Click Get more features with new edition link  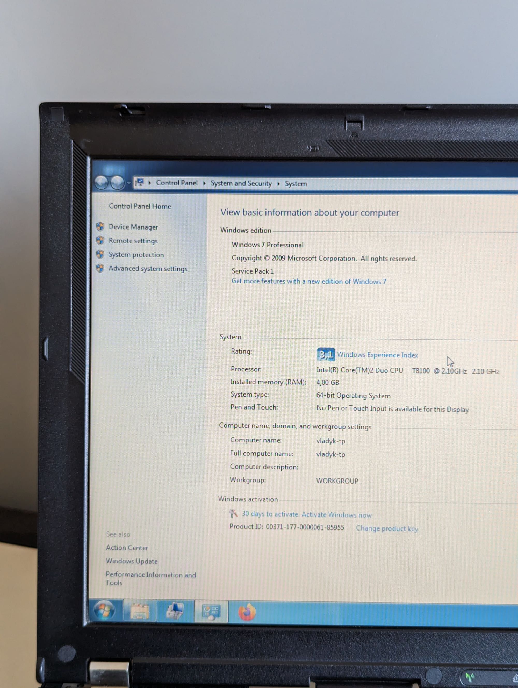tap(309, 281)
